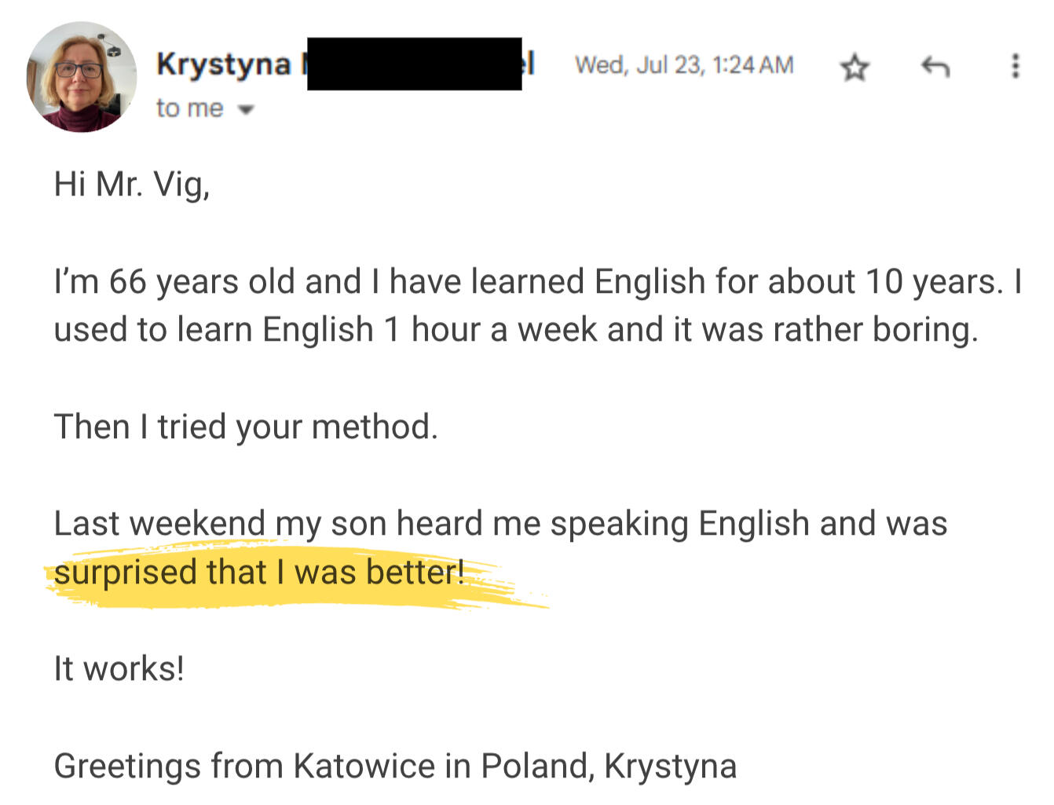Click the word "Poland" in the sign-off
The height and width of the screenshot is (805, 1054).
coord(536,767)
